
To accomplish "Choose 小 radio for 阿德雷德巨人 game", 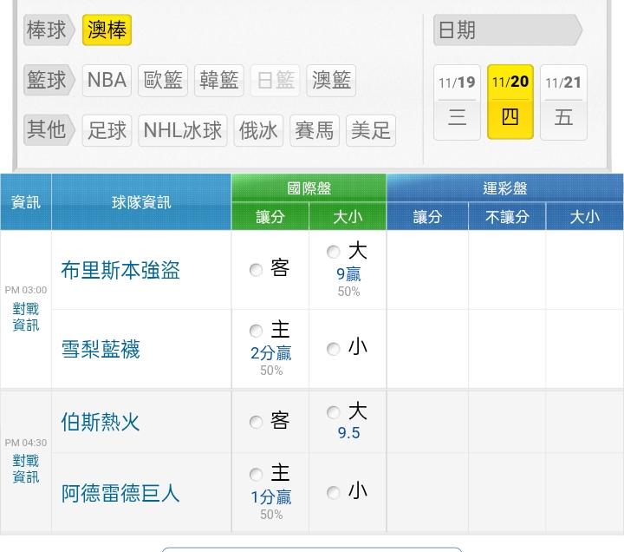I will 334,493.
